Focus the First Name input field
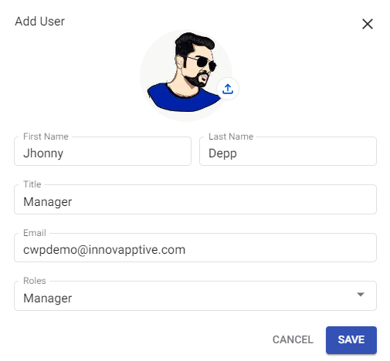This screenshot has width=390, height=361. (x=103, y=151)
